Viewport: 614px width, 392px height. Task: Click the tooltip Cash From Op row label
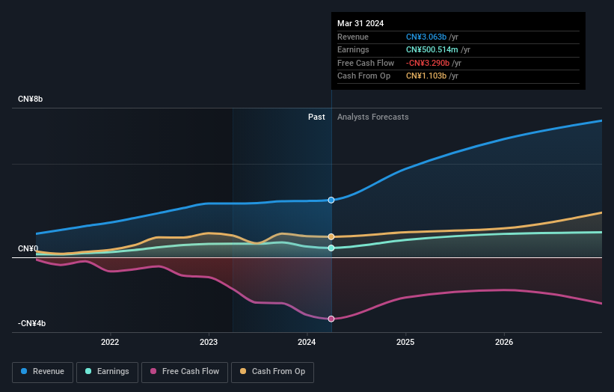click(363, 76)
